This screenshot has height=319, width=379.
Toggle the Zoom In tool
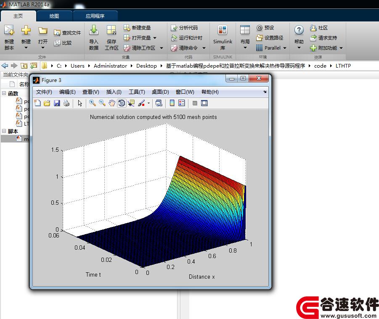[93, 103]
